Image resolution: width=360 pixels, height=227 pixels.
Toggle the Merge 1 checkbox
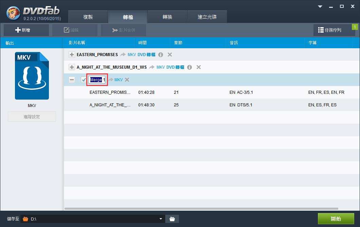[x=84, y=80]
